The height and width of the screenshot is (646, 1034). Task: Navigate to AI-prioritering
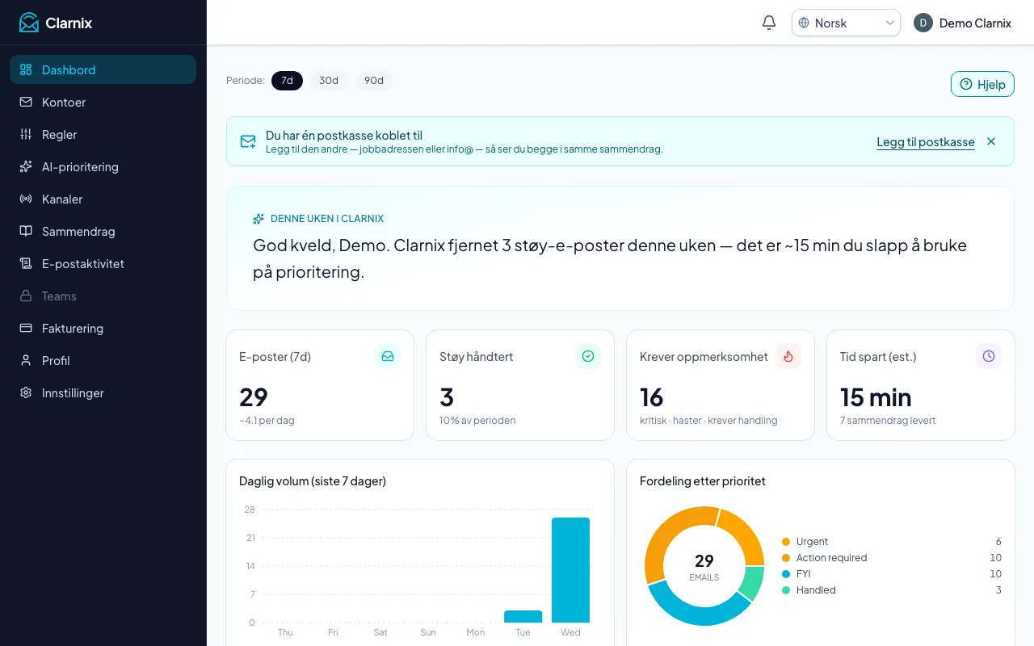(103, 166)
